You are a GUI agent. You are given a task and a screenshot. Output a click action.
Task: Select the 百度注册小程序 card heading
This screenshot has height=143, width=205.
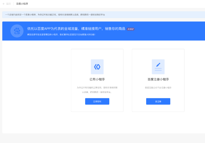[x=158, y=79]
